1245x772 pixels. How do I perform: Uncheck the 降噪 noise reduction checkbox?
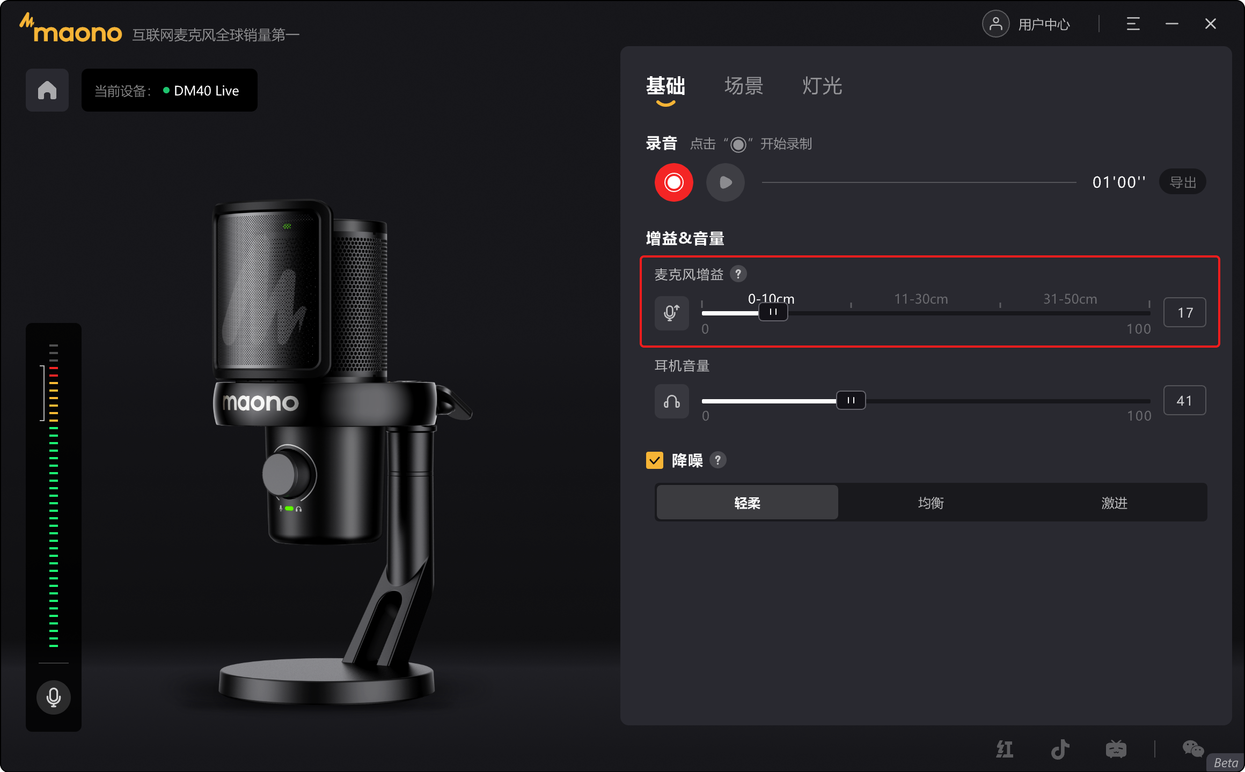click(x=655, y=460)
